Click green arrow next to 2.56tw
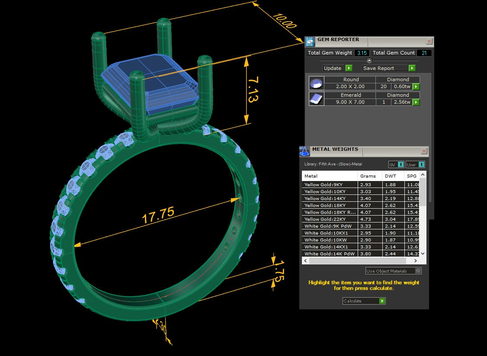 (x=416, y=102)
